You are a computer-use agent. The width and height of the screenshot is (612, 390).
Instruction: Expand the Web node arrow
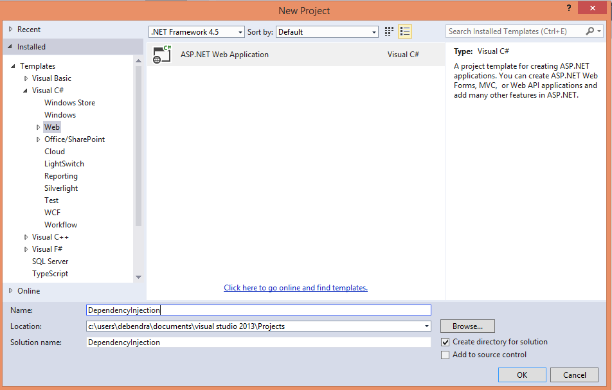point(38,127)
